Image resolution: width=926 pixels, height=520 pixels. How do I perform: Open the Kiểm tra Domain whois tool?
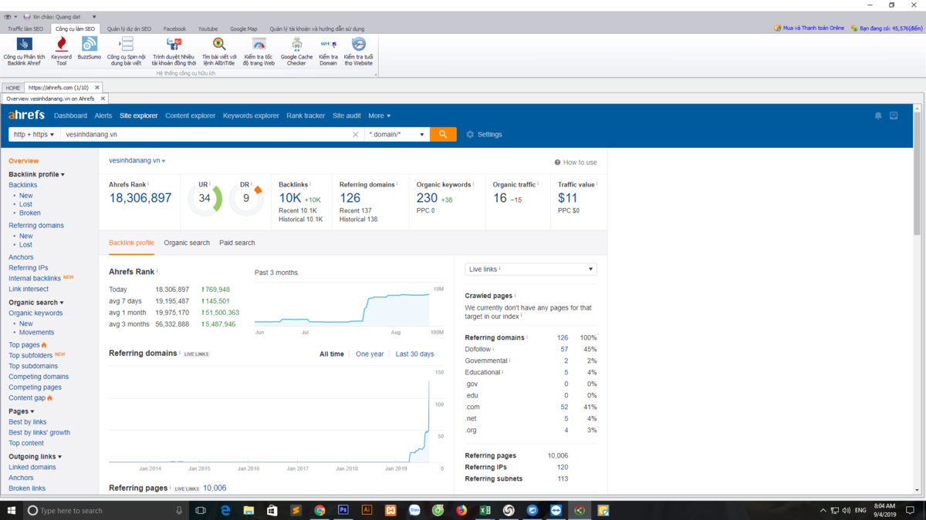click(x=328, y=52)
